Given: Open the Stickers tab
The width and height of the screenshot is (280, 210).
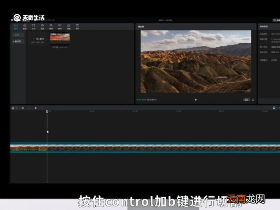Looking at the screenshot, I should point(42,27).
